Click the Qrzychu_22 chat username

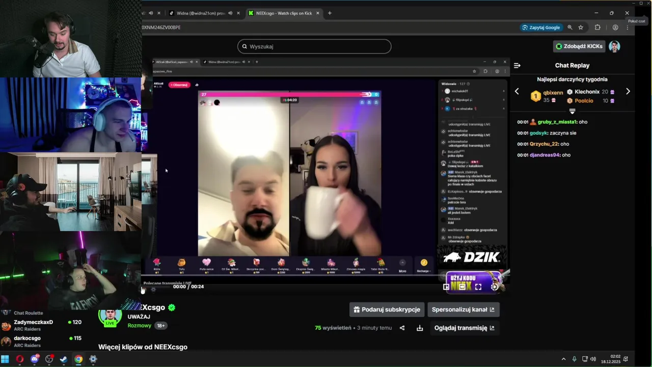pyautogui.click(x=544, y=144)
